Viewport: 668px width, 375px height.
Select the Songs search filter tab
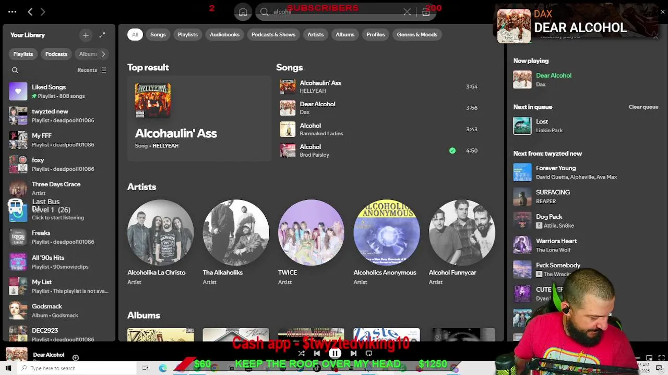(158, 34)
